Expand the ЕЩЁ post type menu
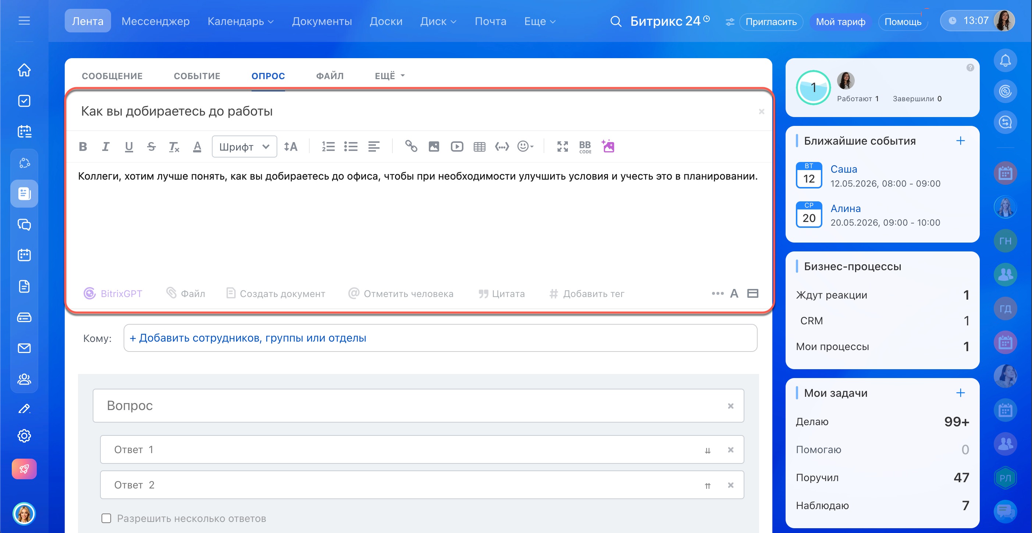This screenshot has height=533, width=1032. tap(389, 76)
